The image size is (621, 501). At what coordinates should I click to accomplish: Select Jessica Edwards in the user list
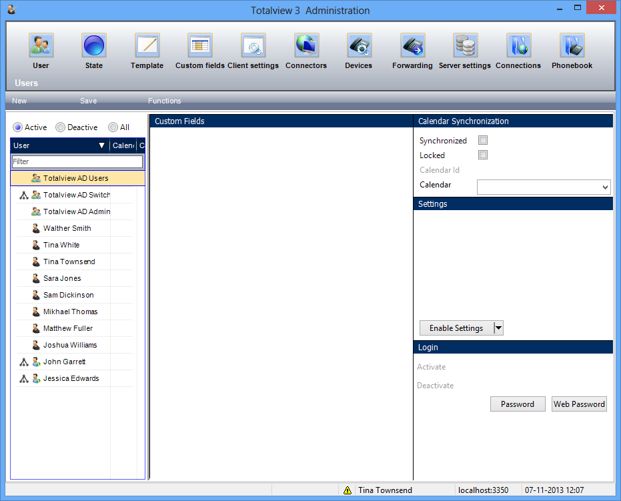[71, 378]
